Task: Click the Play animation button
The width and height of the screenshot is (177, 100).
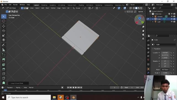Action: (76, 87)
